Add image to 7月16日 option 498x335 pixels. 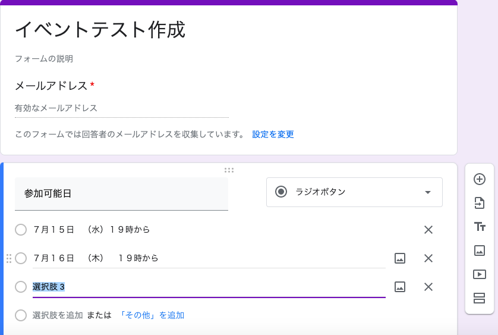pyautogui.click(x=400, y=258)
